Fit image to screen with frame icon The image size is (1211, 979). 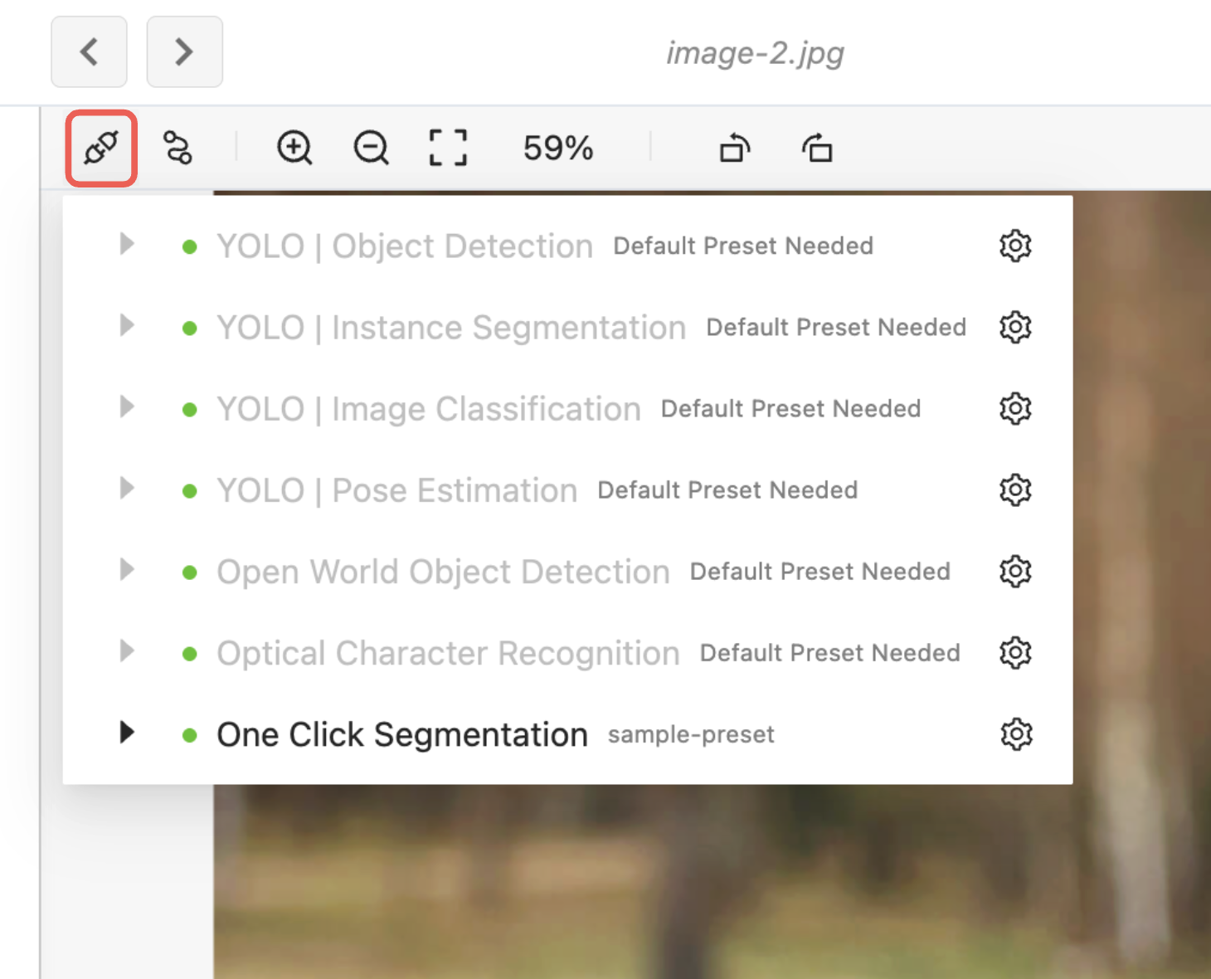click(x=448, y=149)
